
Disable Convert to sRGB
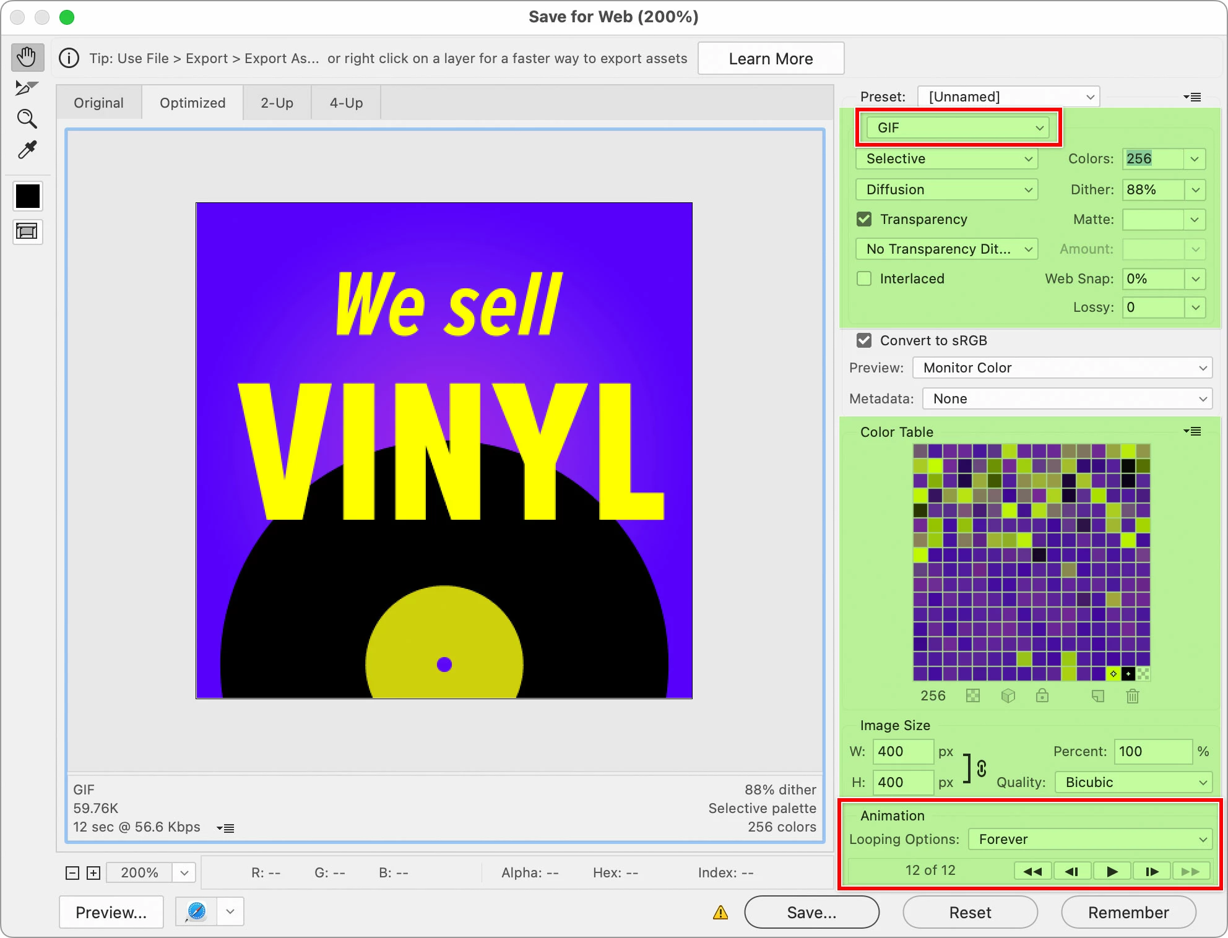864,340
